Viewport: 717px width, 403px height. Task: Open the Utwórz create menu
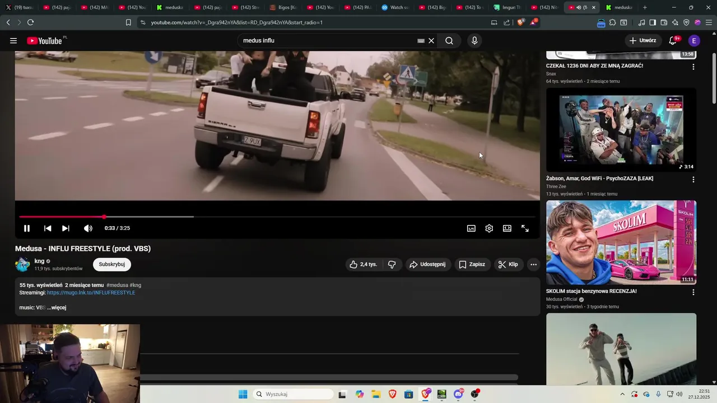pyautogui.click(x=642, y=41)
